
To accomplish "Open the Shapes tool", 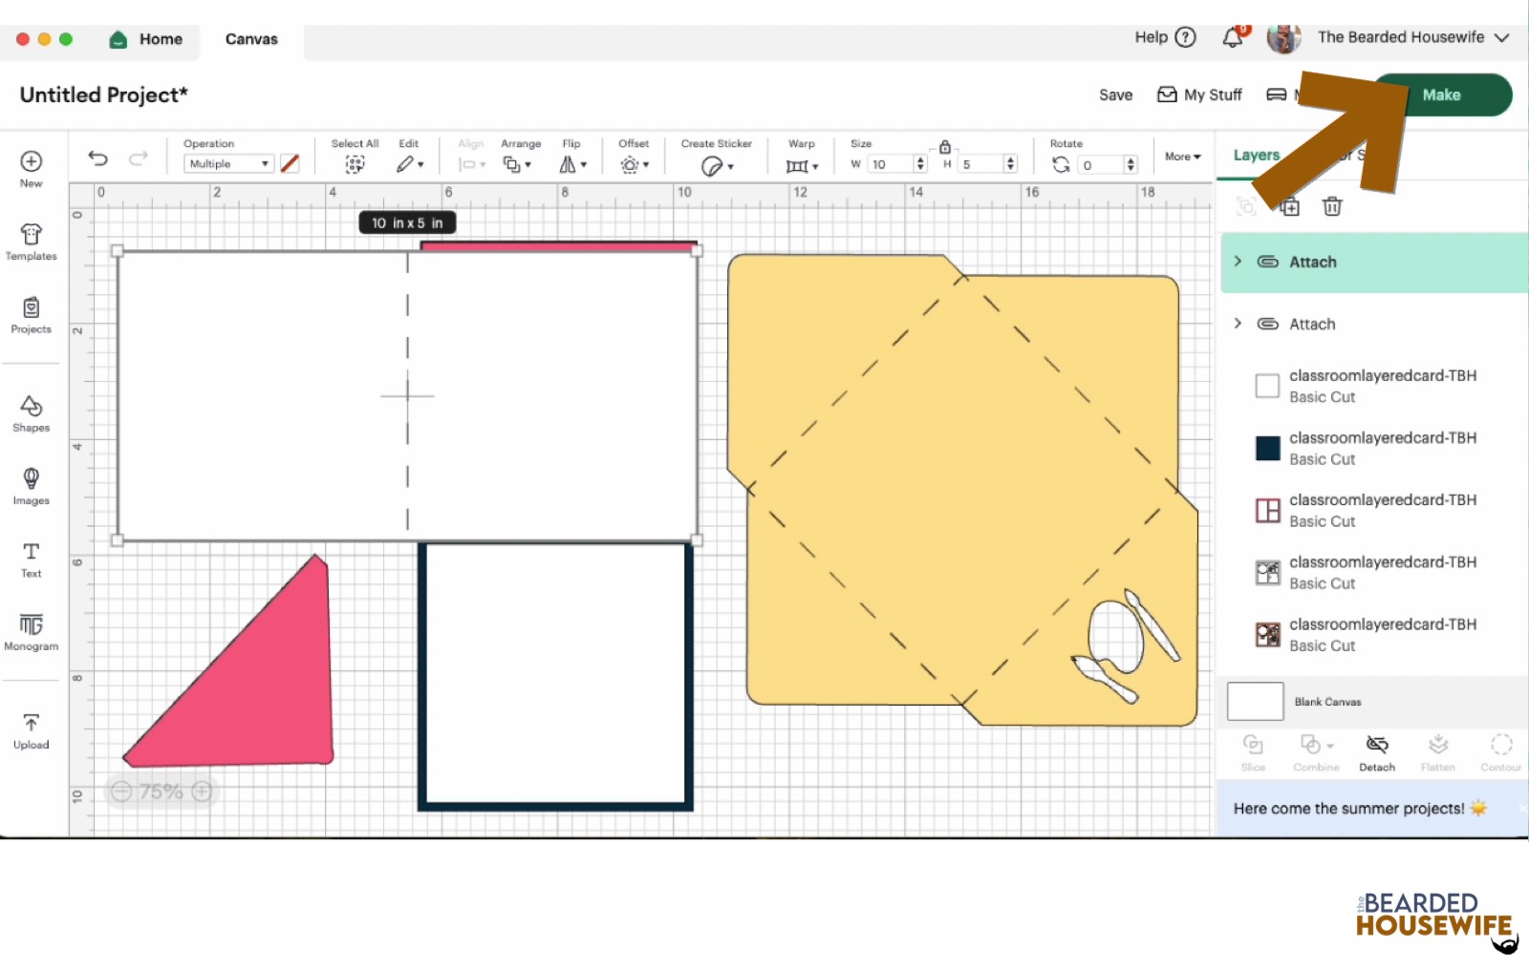I will [x=31, y=413].
